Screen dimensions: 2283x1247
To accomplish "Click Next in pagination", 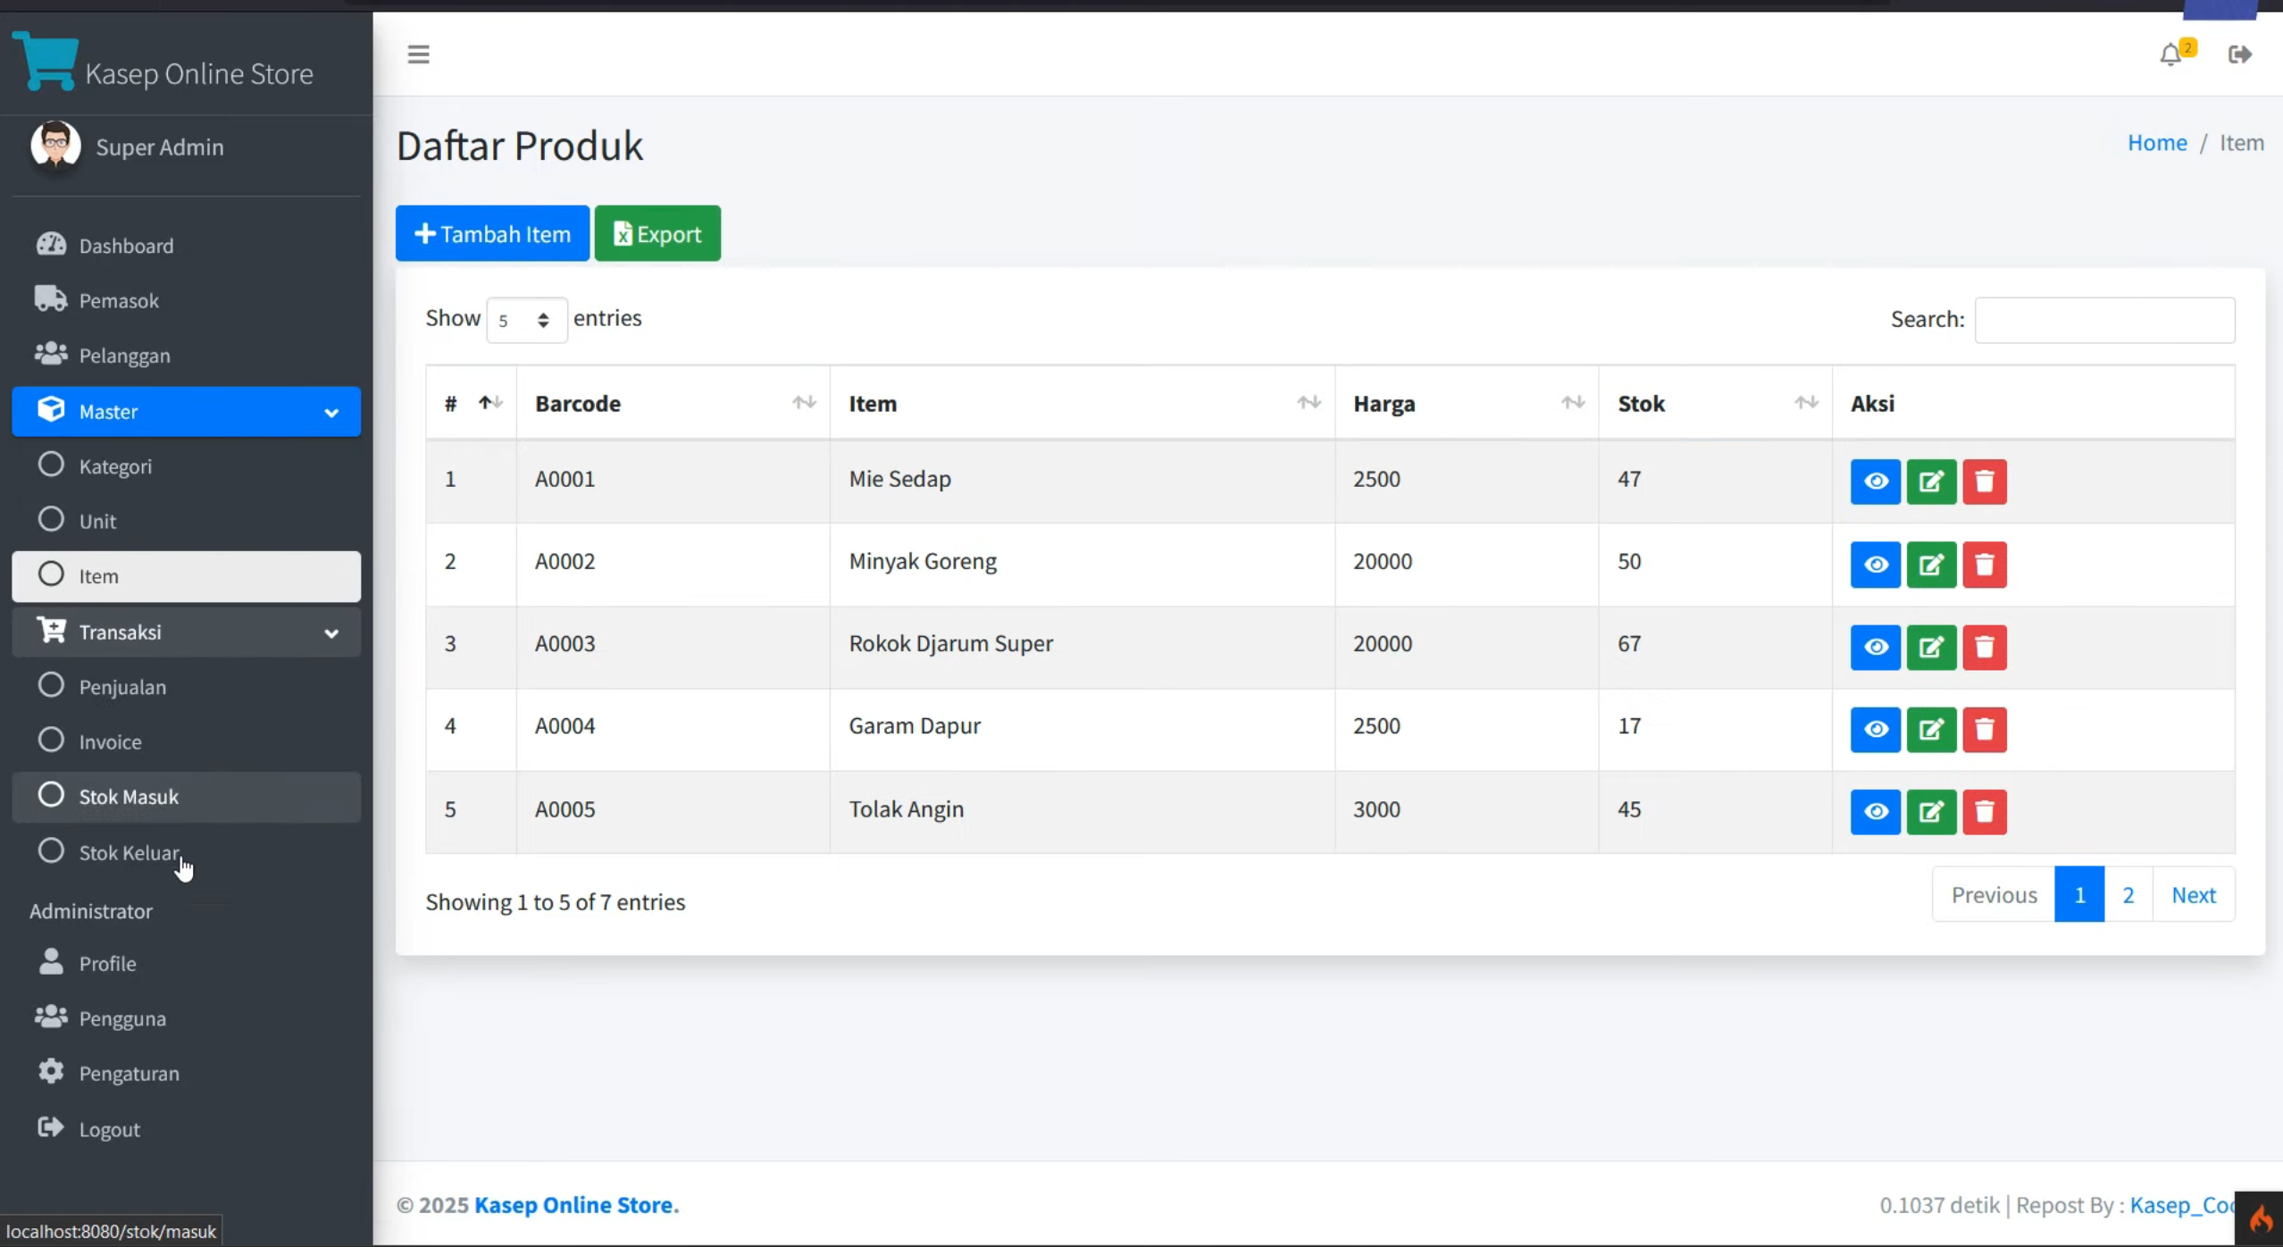I will [x=2194, y=894].
